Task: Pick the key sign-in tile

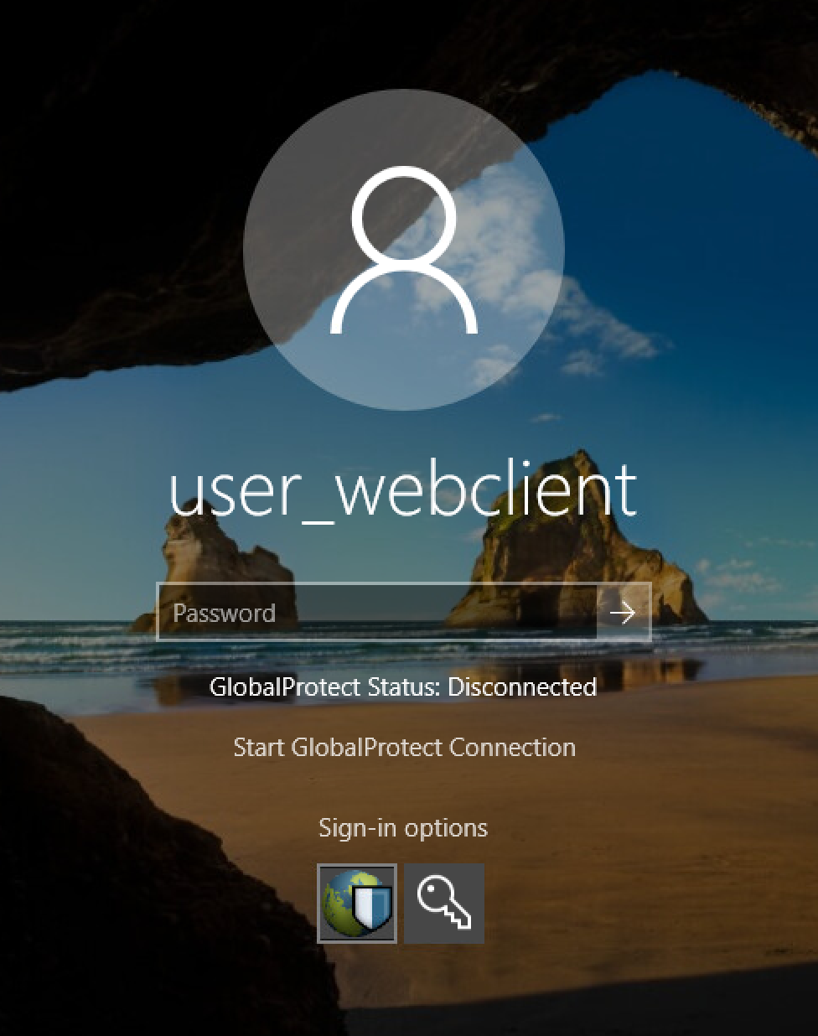Action: pos(444,904)
